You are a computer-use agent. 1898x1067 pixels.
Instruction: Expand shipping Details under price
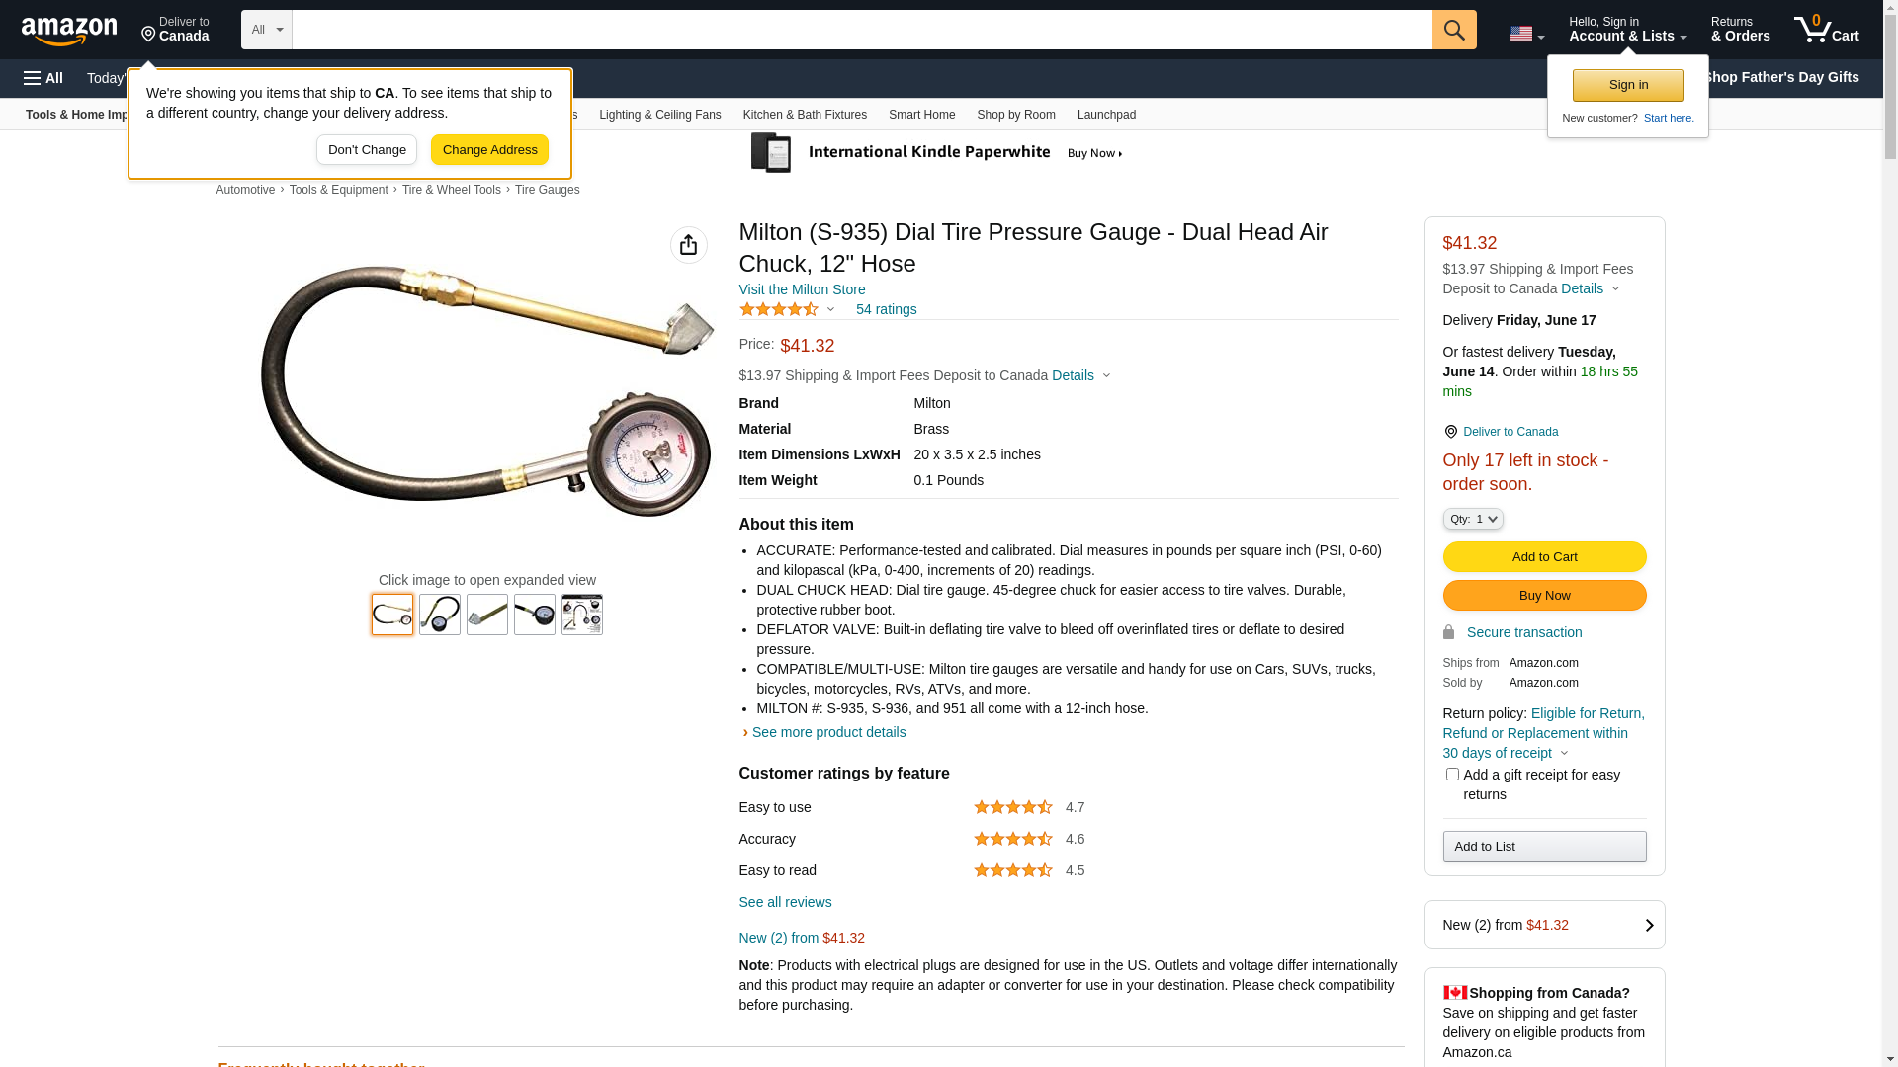pos(1079,375)
